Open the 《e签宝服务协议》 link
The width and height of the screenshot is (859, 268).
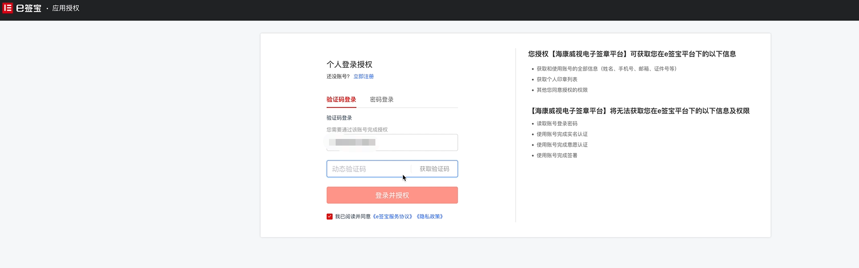pos(393,217)
